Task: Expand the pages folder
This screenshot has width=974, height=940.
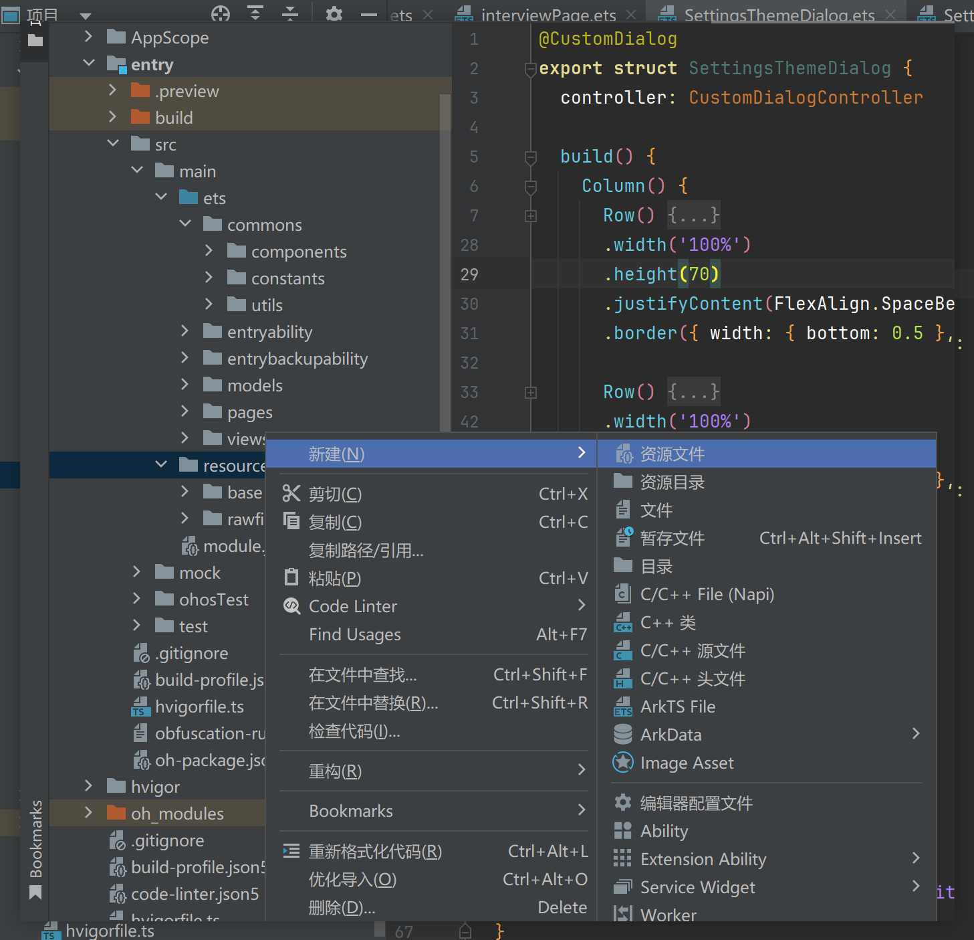Action: (x=185, y=411)
